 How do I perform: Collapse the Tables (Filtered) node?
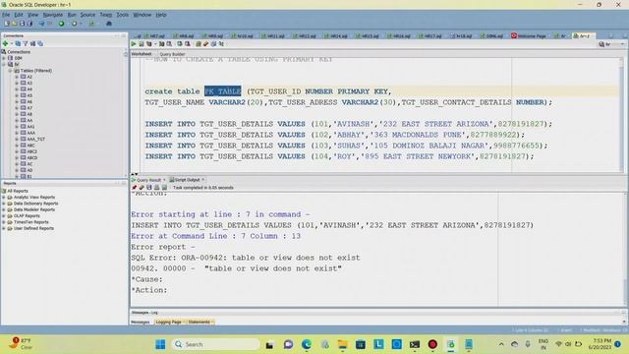(11, 71)
